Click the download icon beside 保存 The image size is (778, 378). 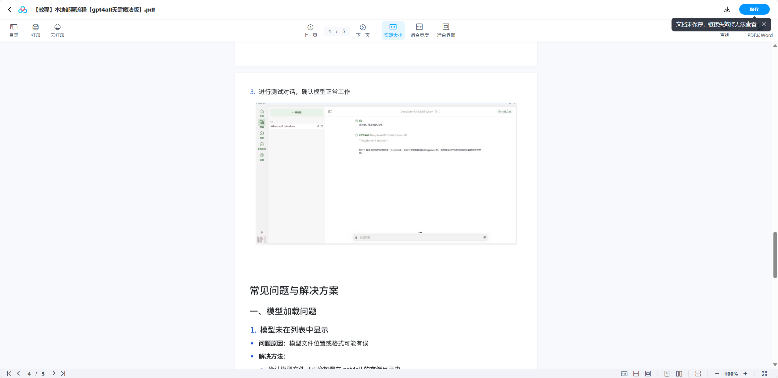[727, 9]
